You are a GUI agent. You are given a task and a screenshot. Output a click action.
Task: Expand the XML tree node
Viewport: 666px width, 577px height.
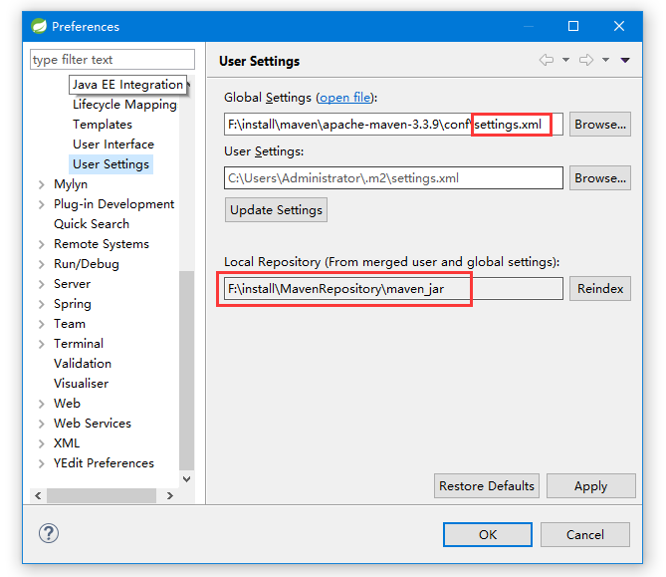click(x=41, y=443)
